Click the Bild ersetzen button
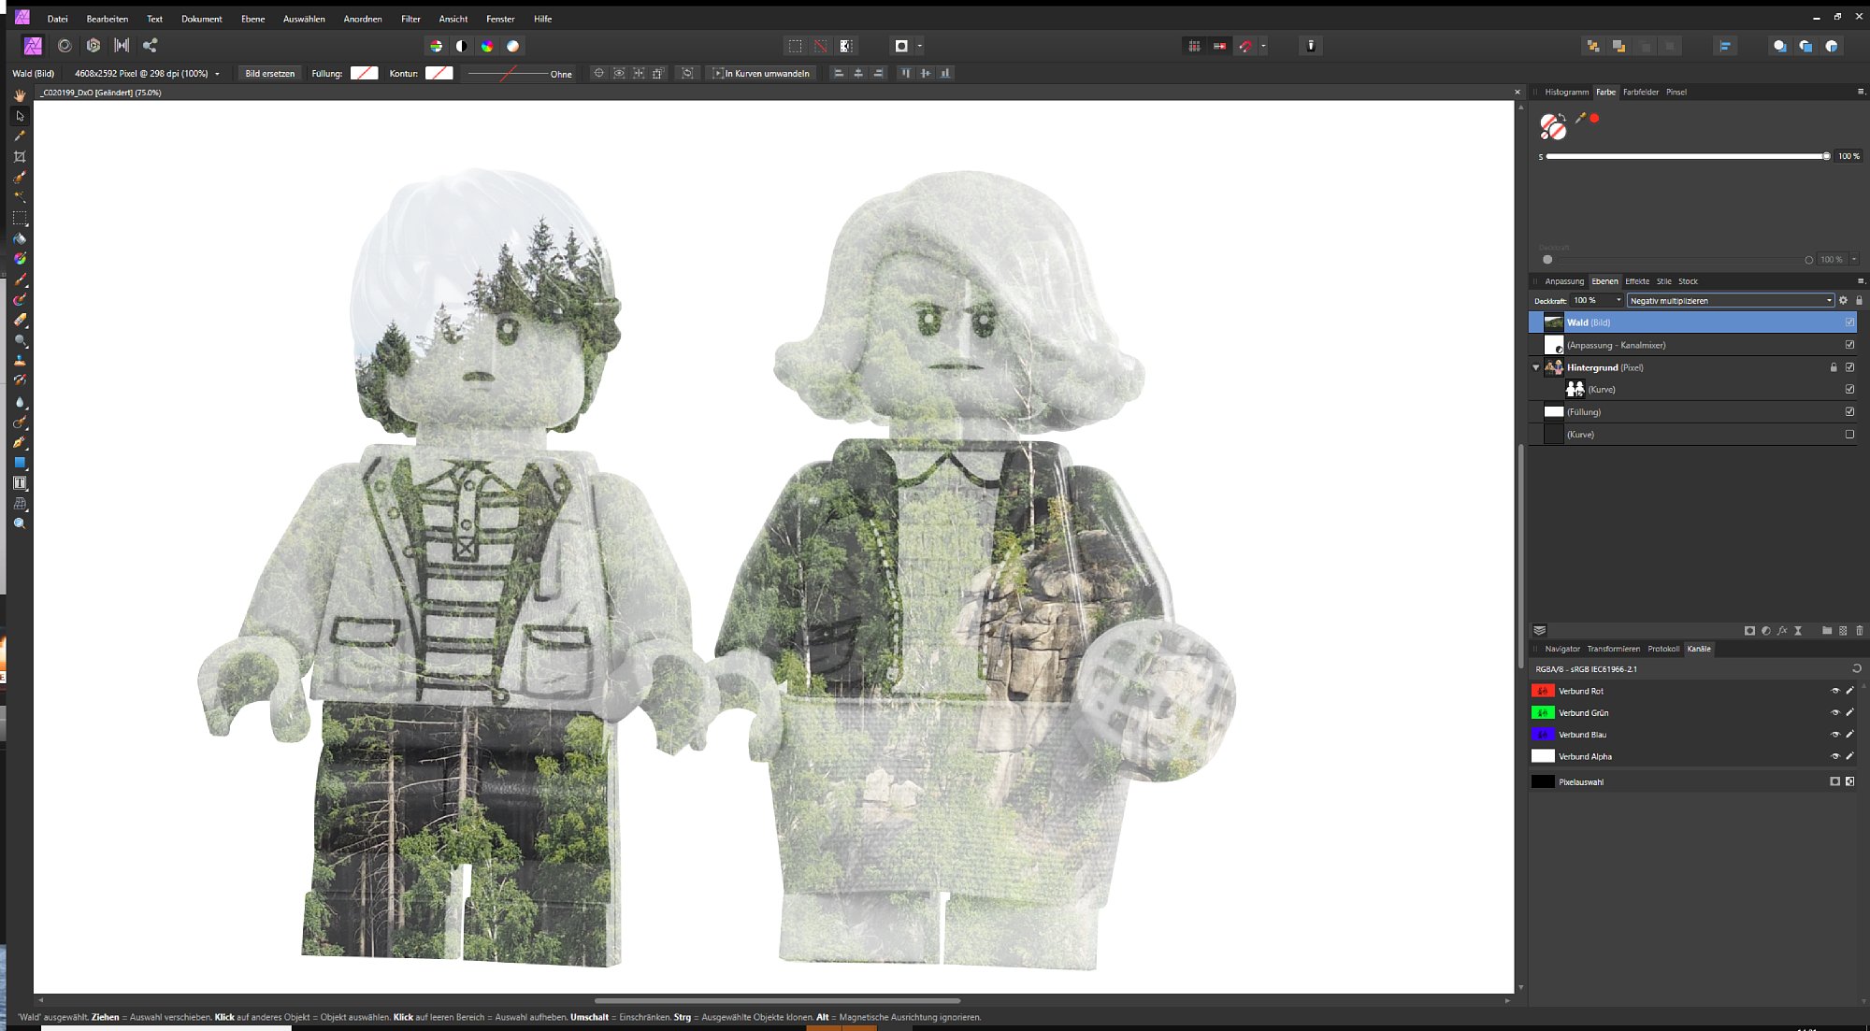Image resolution: width=1870 pixels, height=1031 pixels. [x=269, y=74]
